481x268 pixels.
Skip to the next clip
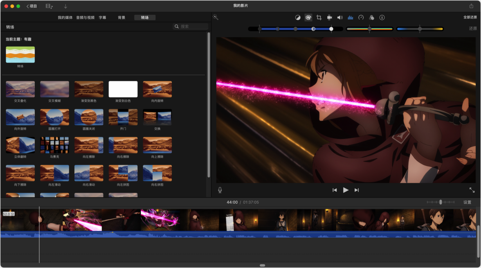tap(357, 190)
